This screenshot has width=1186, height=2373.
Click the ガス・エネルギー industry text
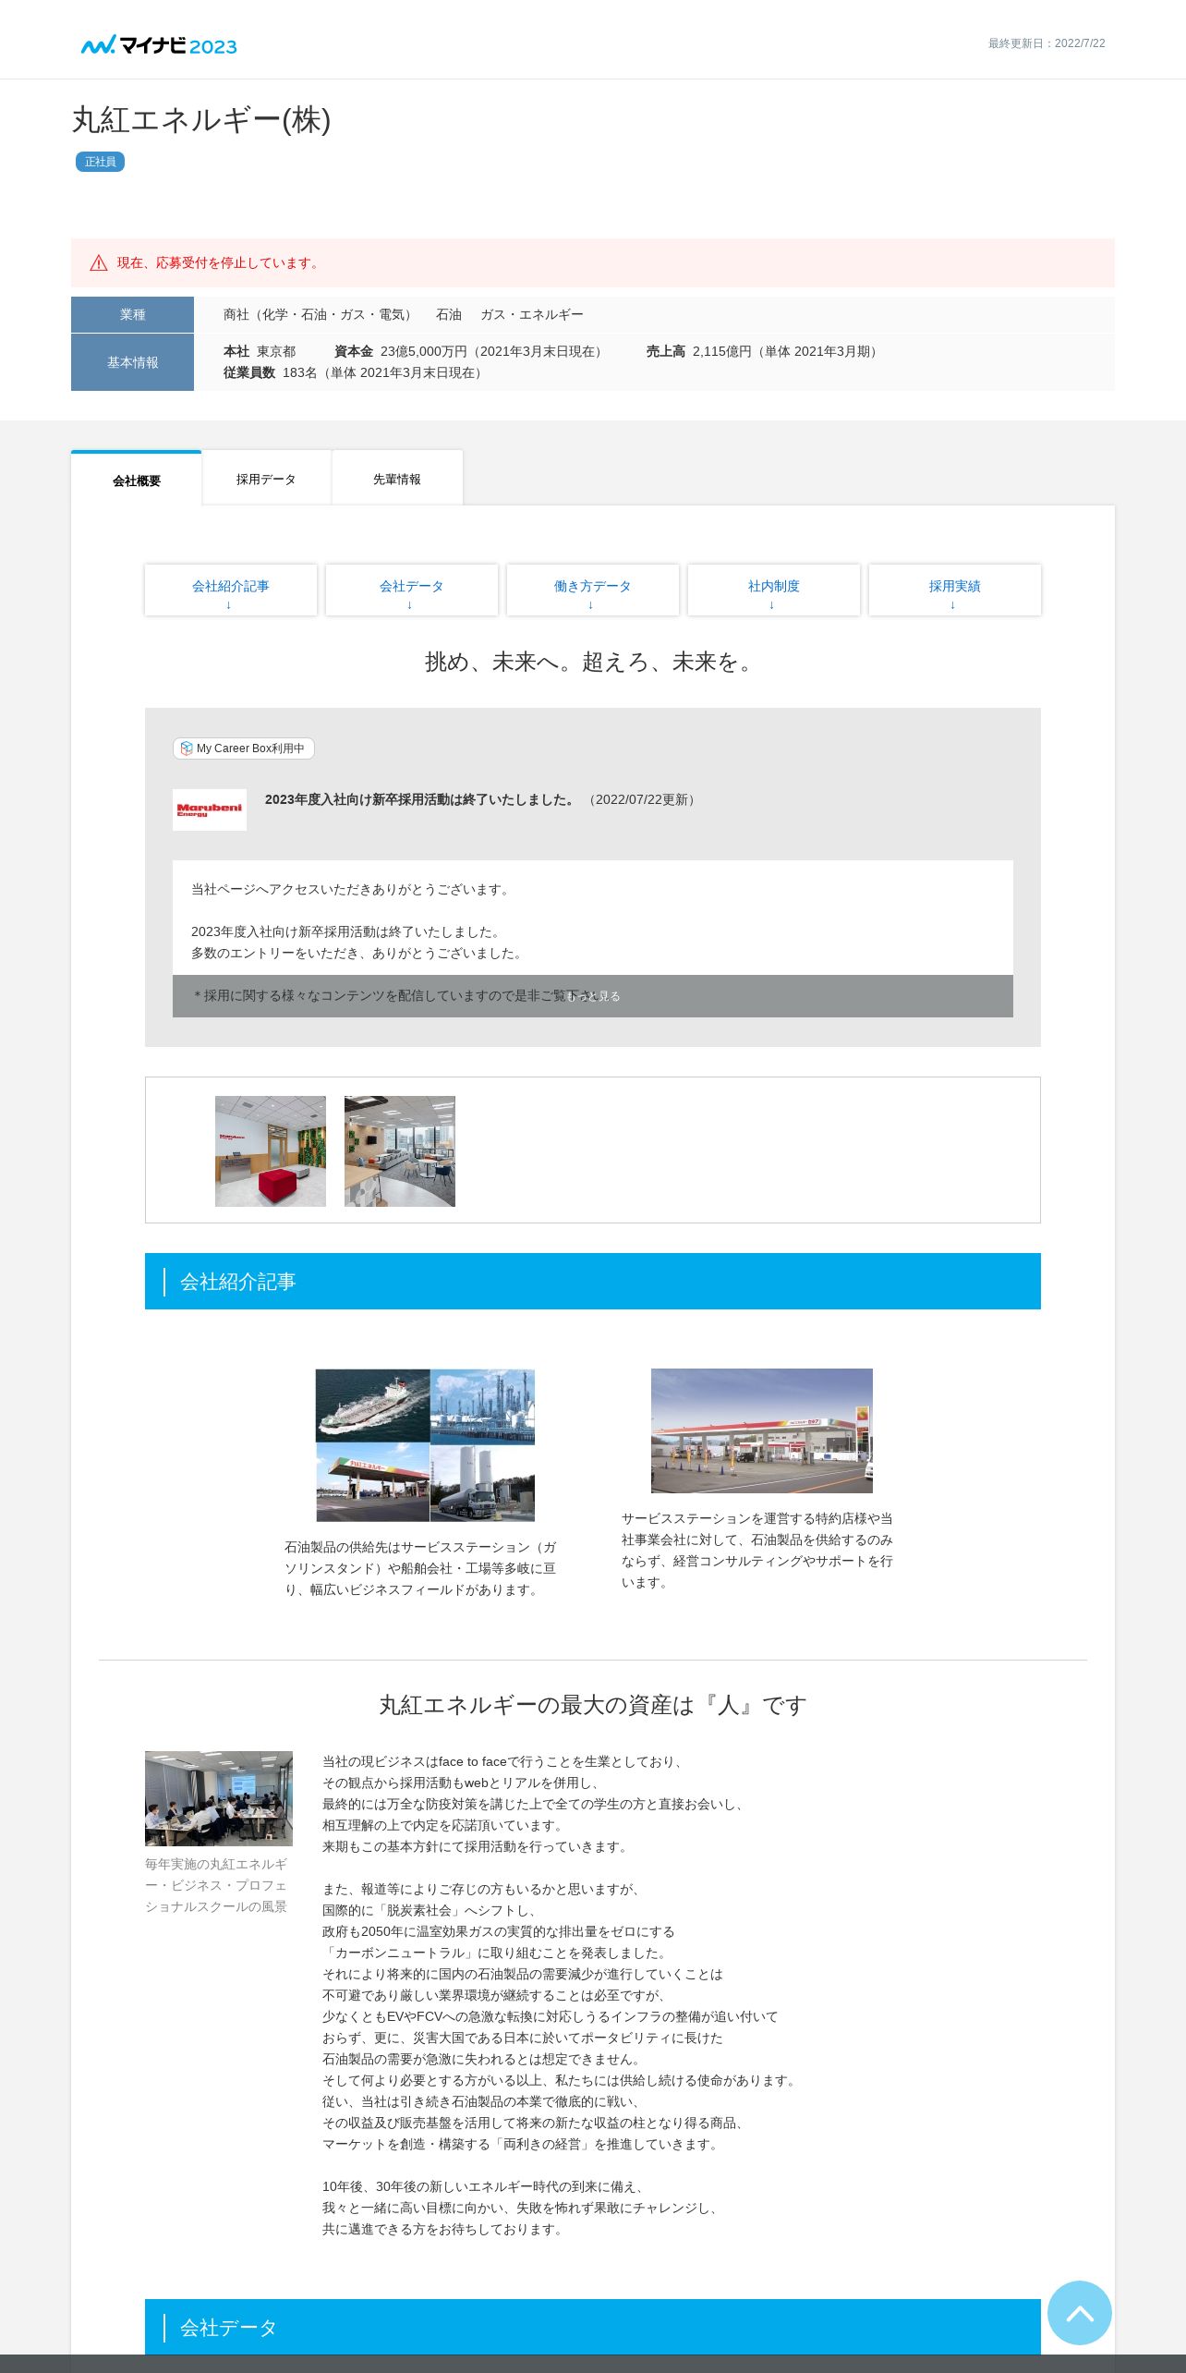[532, 314]
